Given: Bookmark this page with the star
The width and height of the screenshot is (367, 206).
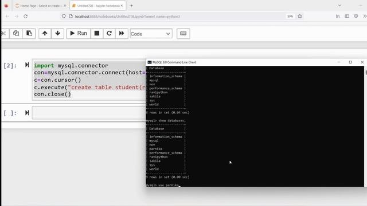Looking at the screenshot, I should tap(300, 17).
